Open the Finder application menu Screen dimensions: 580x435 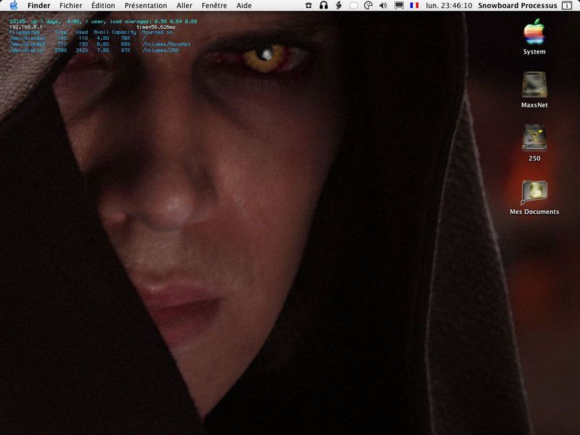(39, 6)
